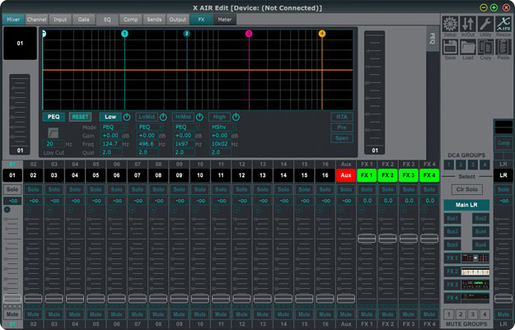Toggle the HiMid band power icon

(x=199, y=117)
